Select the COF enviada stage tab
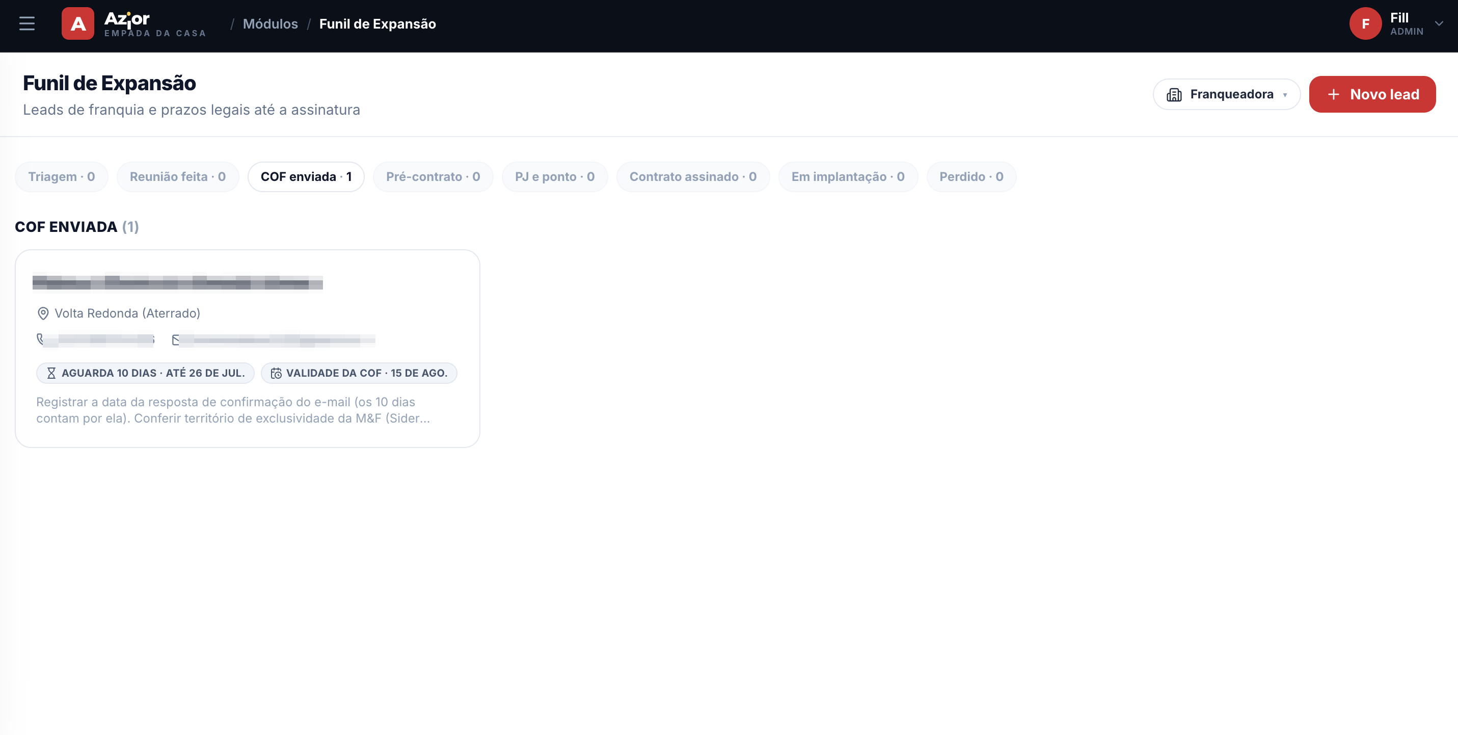Viewport: 1458px width, 735px height. pos(306,177)
